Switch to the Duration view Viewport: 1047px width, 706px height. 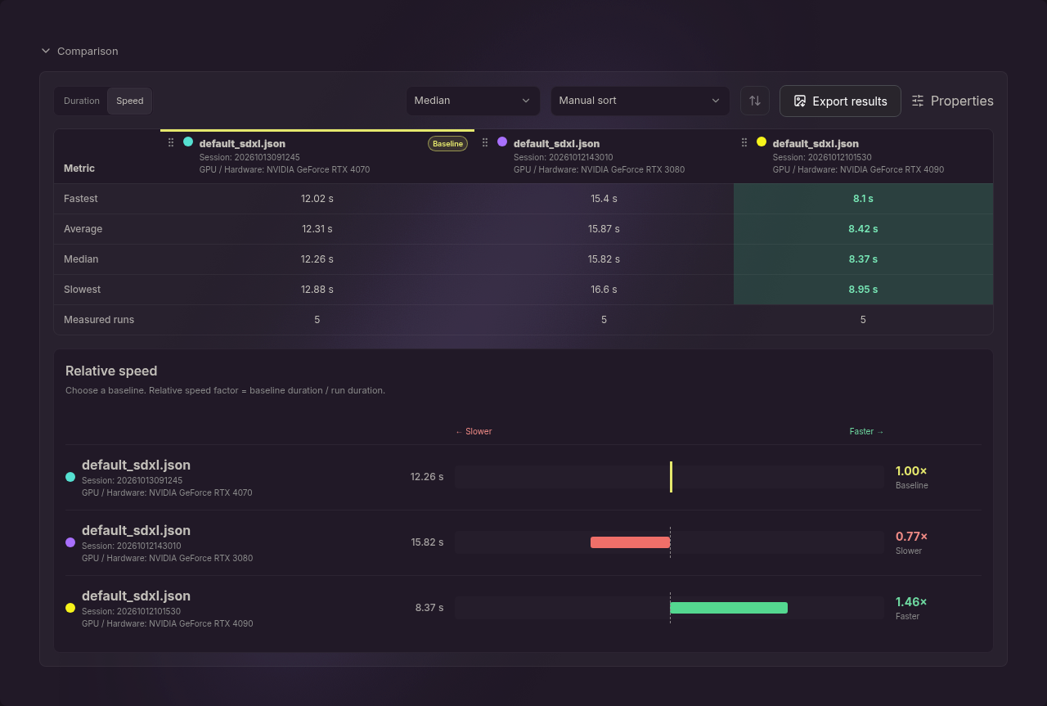(82, 101)
